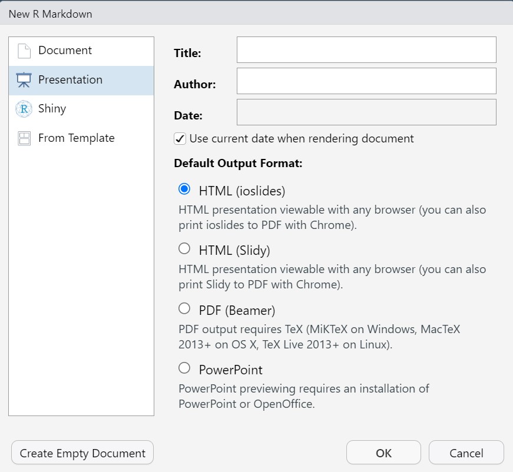Image resolution: width=513 pixels, height=472 pixels.
Task: Click the Date input box
Action: point(366,112)
